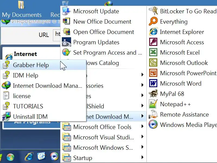Click the Open Office Document icon

(66, 32)
